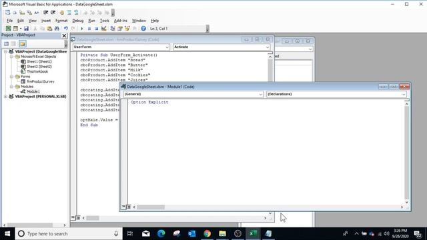The image size is (427, 240).
Task: Click the Insert UserForm toolbar icon
Action: click(x=15, y=28)
